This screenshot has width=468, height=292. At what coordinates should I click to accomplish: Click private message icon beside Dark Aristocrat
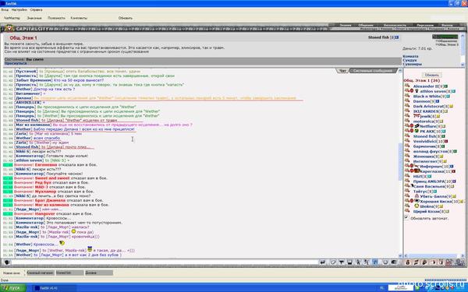point(407,106)
